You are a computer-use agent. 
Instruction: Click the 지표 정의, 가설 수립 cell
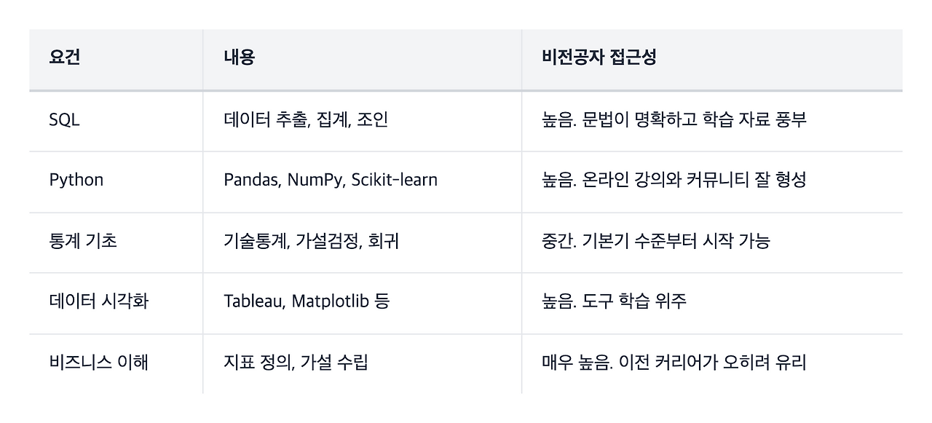[x=363, y=363]
